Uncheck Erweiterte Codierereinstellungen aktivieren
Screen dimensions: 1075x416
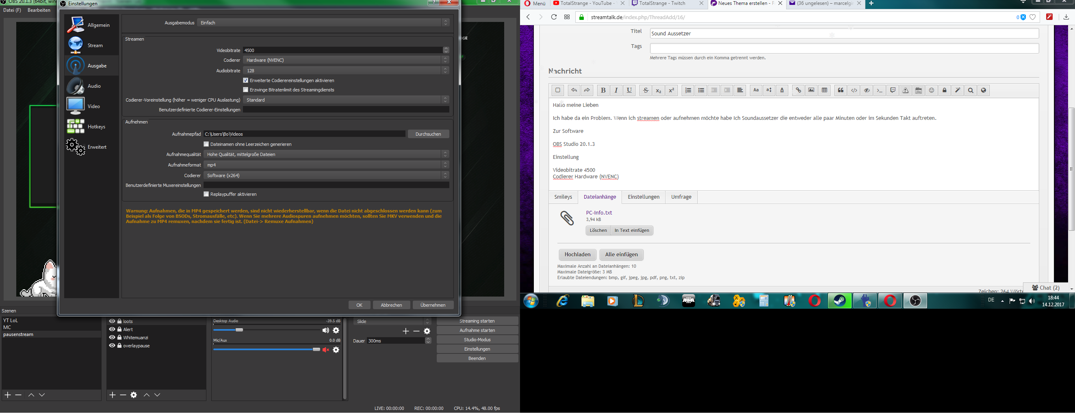click(246, 80)
